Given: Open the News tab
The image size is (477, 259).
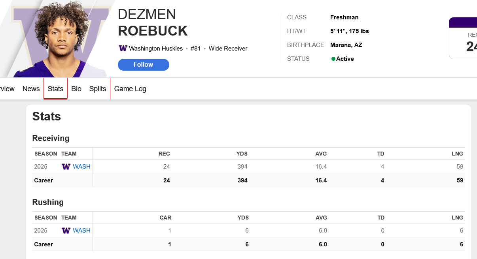Looking at the screenshot, I should (31, 89).
